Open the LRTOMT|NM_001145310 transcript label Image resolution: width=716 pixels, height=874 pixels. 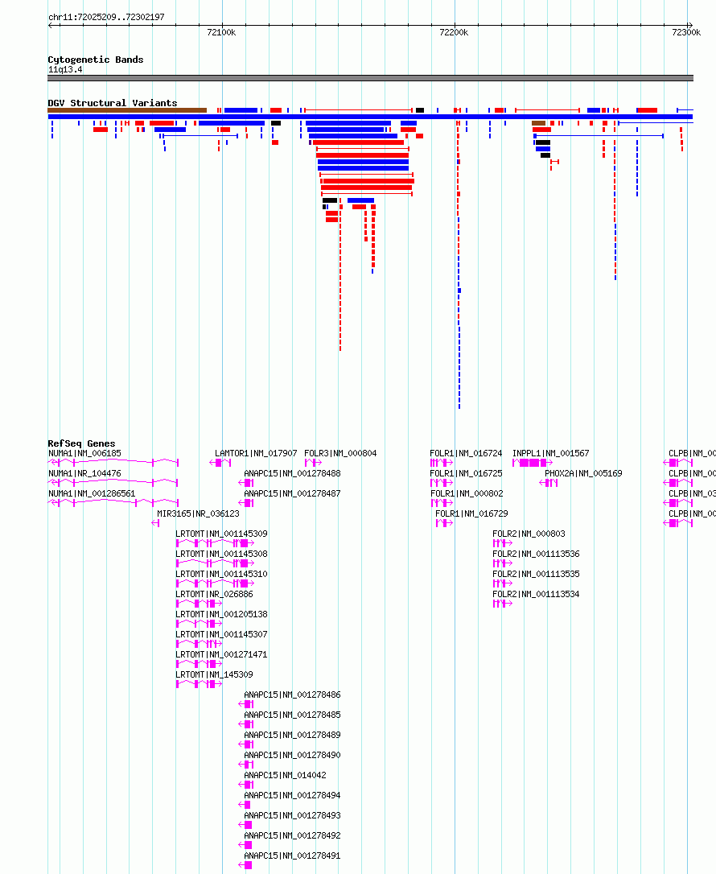[222, 574]
